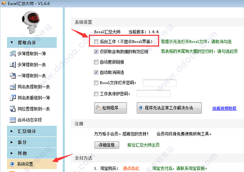
Task: Toggle 工作表保护密码 checkbox
Action: point(96,94)
